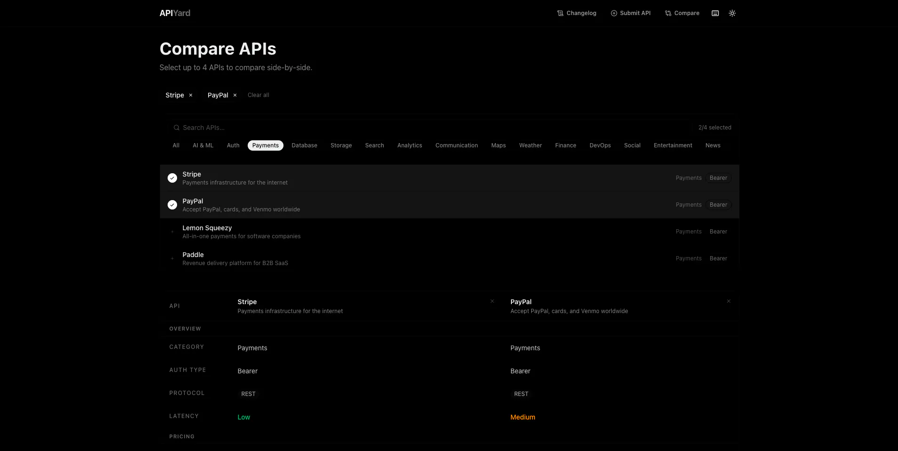Show Weather APIs
This screenshot has height=451, width=898.
[x=531, y=145]
